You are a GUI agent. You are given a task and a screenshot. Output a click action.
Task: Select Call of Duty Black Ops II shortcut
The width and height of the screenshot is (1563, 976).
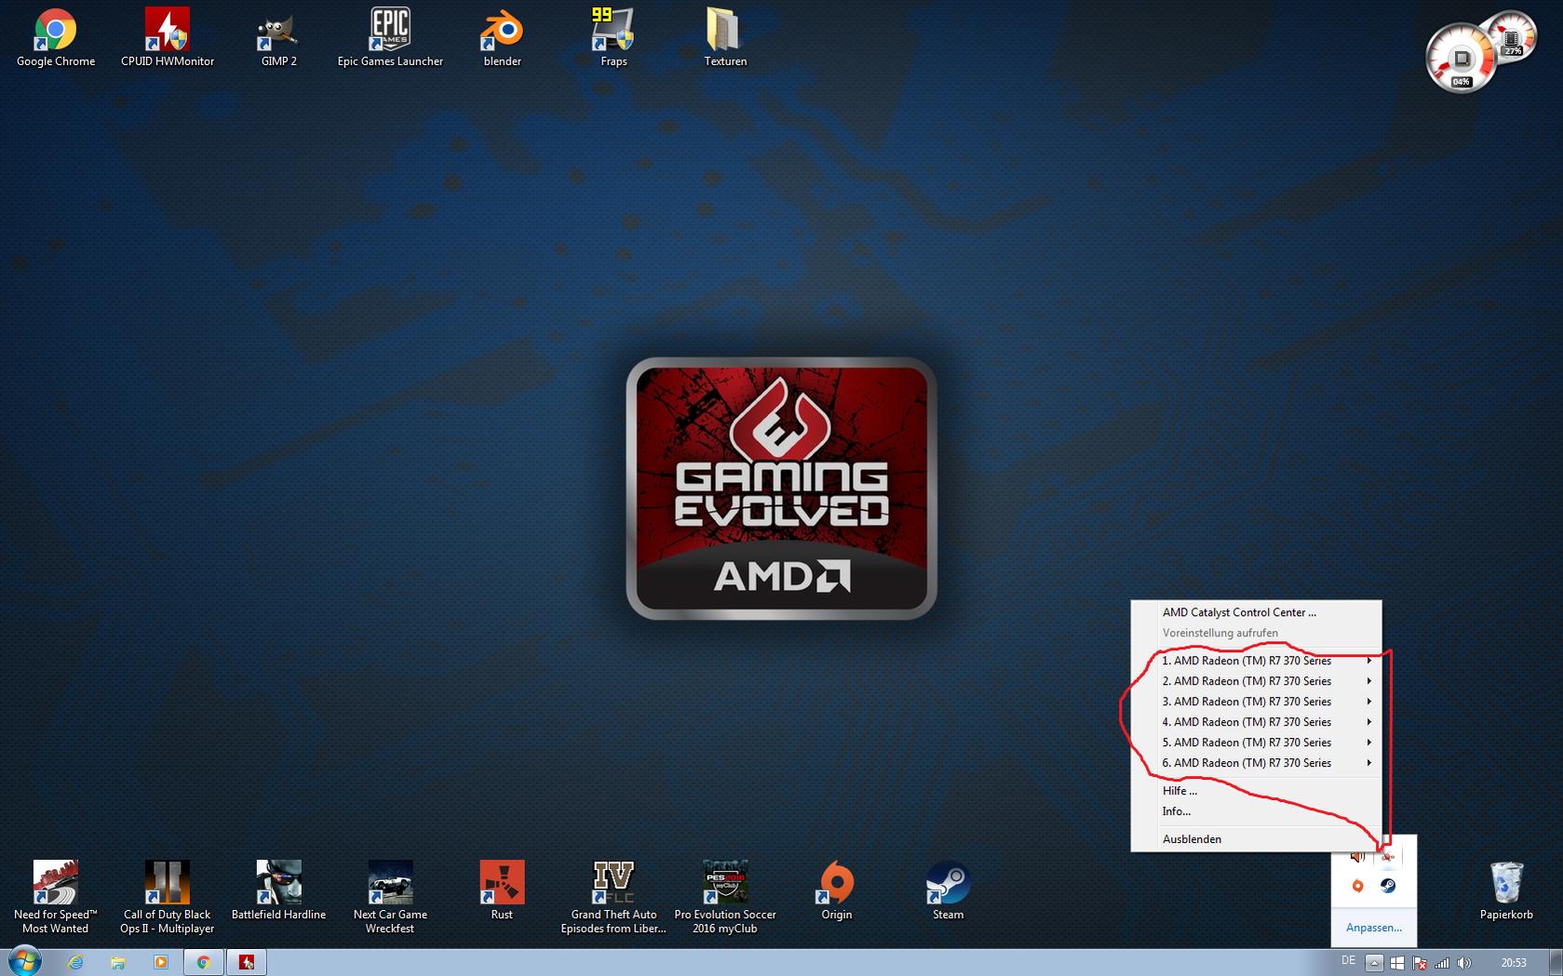coord(168,897)
